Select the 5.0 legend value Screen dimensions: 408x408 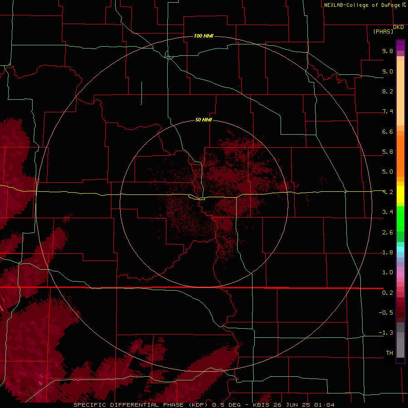(388, 172)
